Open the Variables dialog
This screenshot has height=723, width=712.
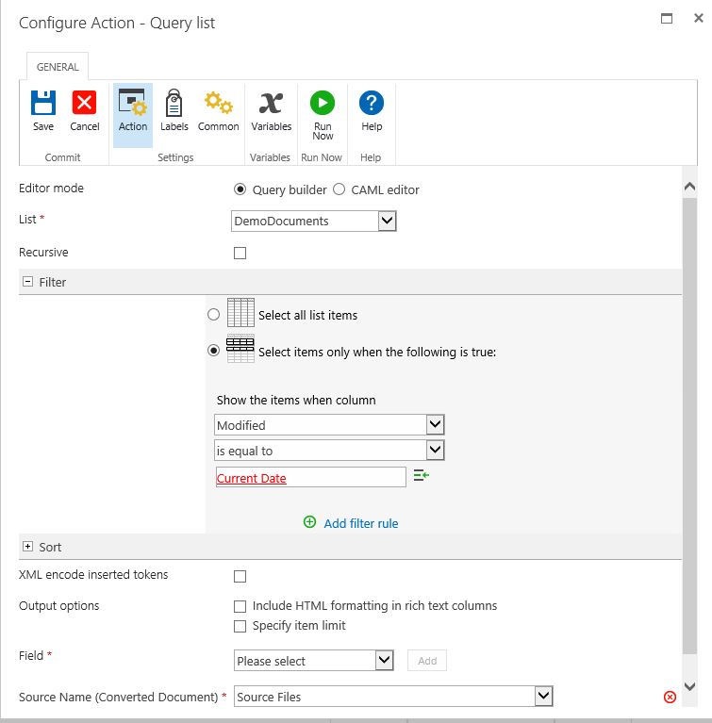[x=271, y=104]
